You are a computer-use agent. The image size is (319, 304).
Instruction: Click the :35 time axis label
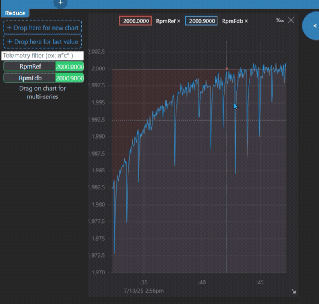(x=144, y=282)
